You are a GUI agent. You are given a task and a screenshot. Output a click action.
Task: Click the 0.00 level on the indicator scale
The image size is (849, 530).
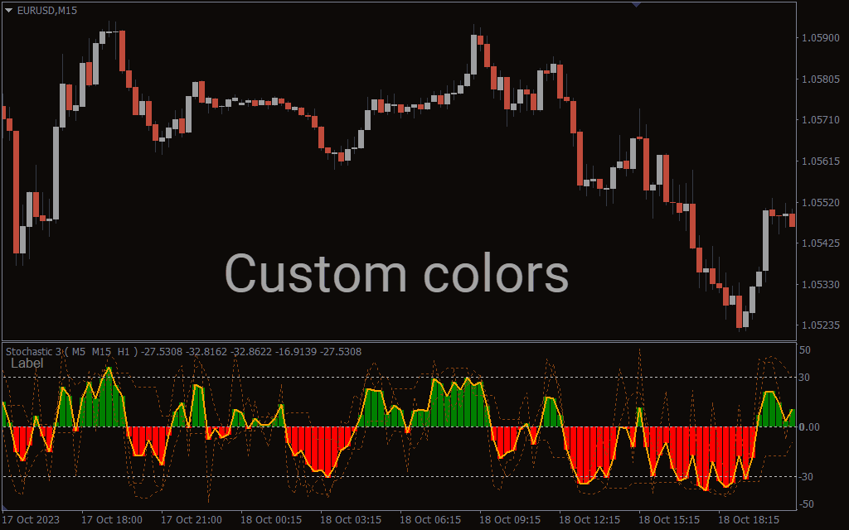[x=808, y=427]
